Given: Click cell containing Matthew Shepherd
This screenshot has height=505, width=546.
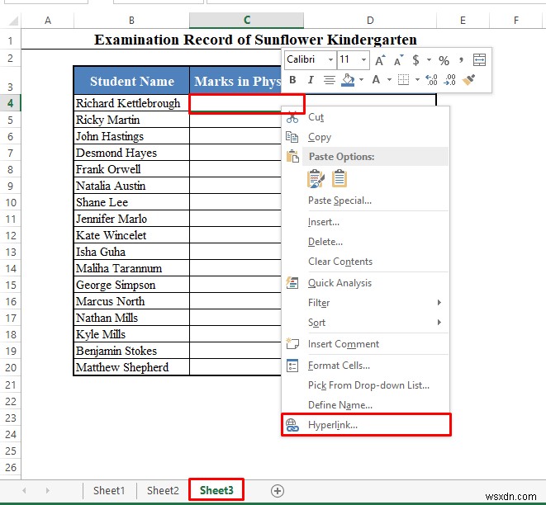Looking at the screenshot, I should (x=131, y=368).
